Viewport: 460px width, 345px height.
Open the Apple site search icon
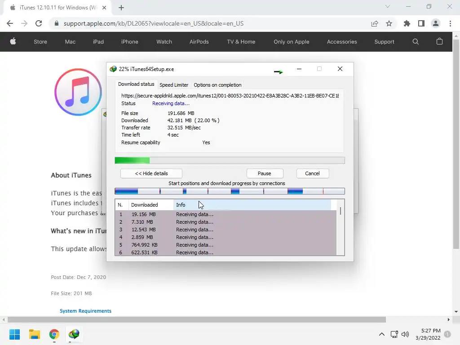(x=416, y=42)
